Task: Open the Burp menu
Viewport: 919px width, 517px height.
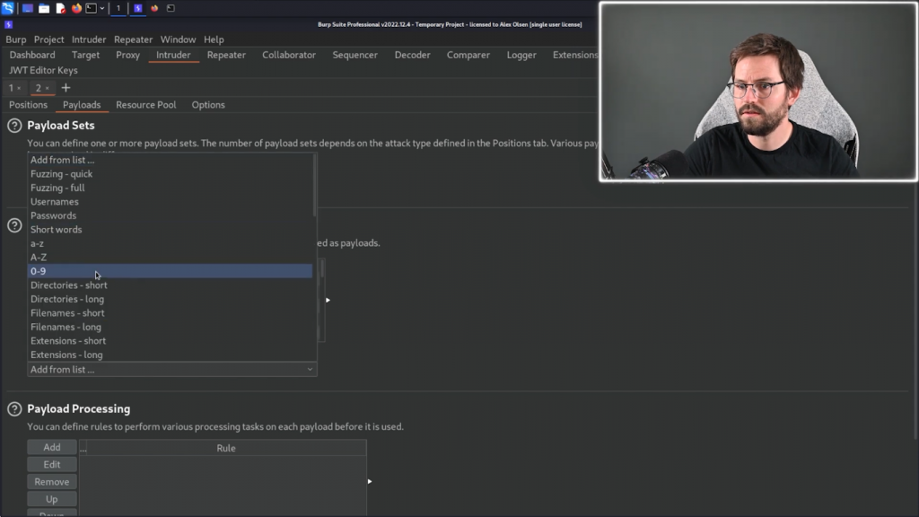Action: (x=16, y=39)
